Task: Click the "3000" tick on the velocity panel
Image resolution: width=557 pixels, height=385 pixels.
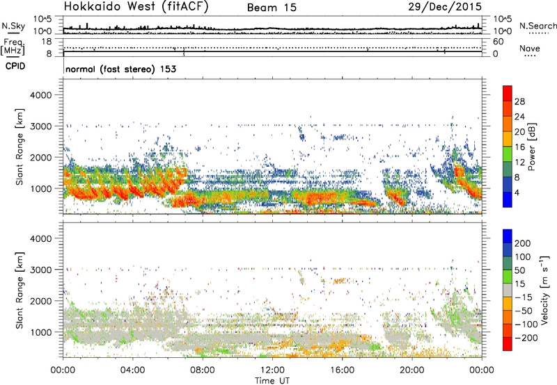Action: click(x=41, y=270)
